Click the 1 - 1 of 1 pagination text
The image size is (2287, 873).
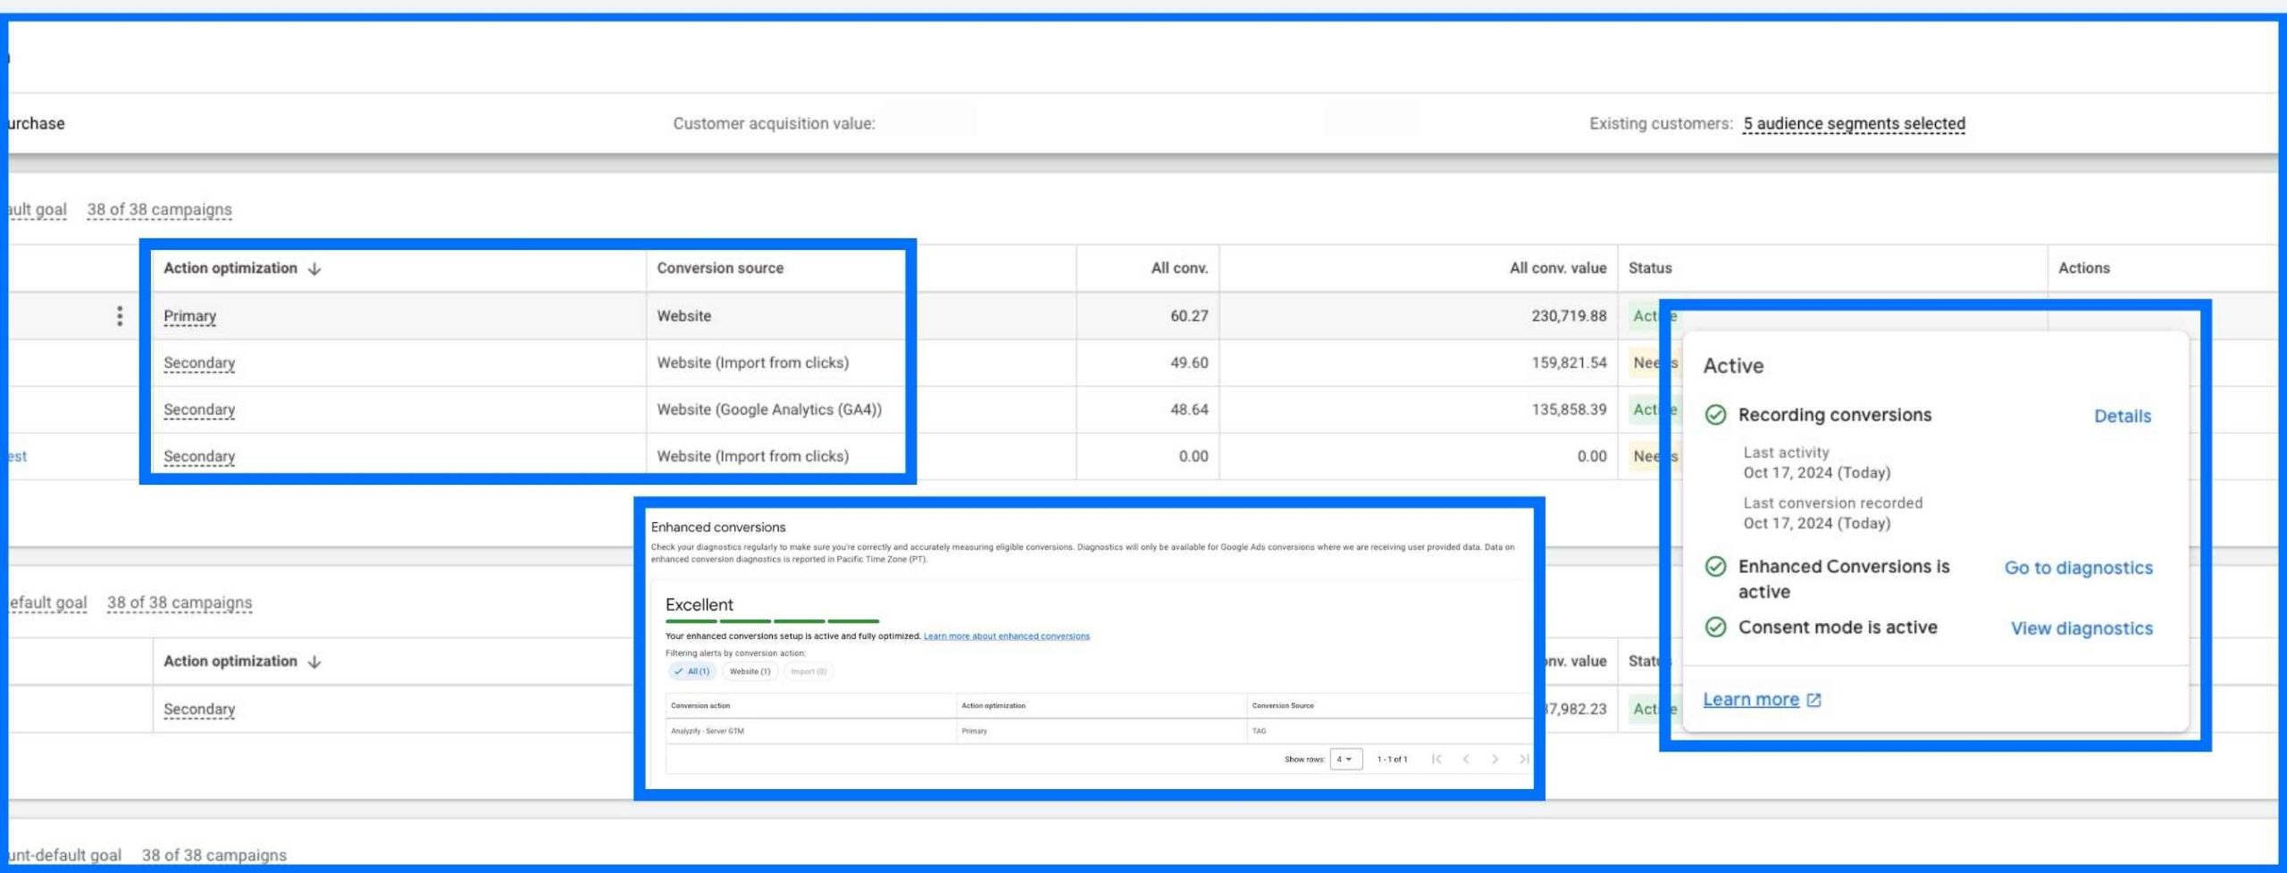[1392, 760]
